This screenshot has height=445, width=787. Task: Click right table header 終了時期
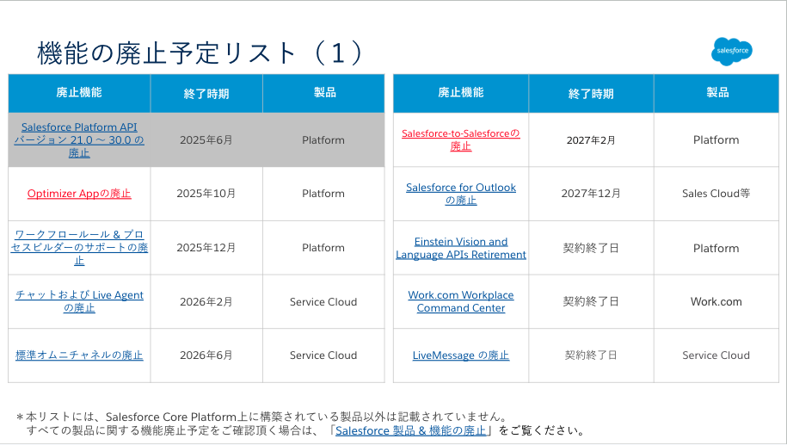point(591,93)
